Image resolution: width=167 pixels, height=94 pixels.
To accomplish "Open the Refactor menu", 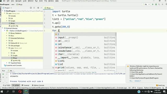I will [31, 1].
